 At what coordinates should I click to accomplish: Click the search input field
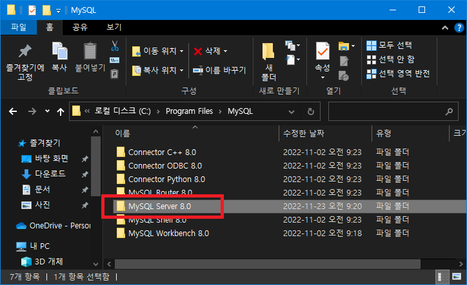coord(393,111)
